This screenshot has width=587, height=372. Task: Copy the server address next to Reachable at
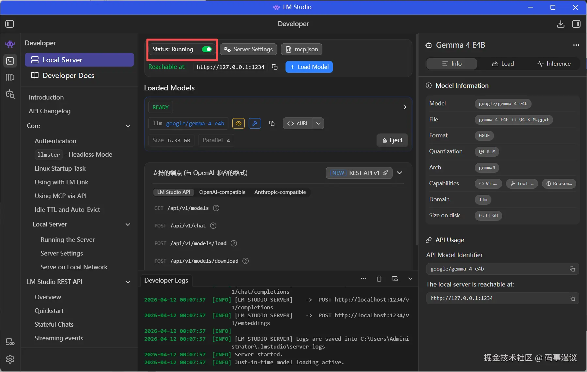click(275, 67)
